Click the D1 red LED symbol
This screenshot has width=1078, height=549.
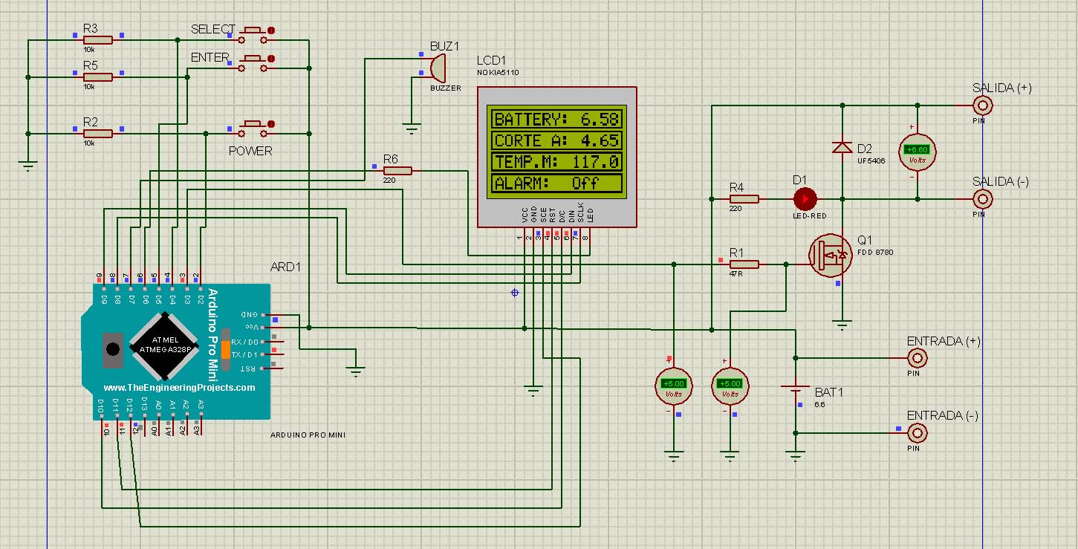point(805,198)
